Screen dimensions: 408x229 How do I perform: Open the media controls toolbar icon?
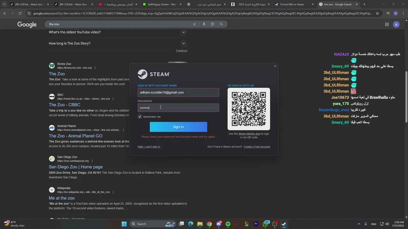pyautogui.click(x=388, y=13)
